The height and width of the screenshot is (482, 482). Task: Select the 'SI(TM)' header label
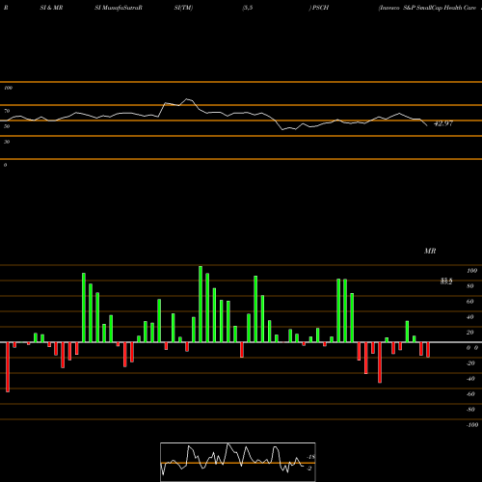[x=183, y=8]
